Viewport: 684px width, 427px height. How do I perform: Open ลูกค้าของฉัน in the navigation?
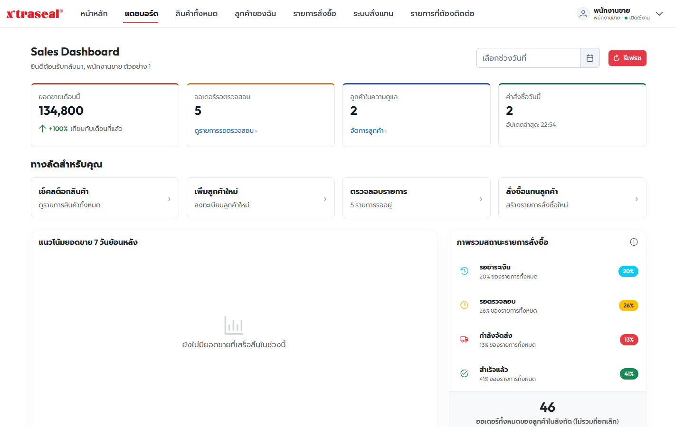(x=256, y=14)
